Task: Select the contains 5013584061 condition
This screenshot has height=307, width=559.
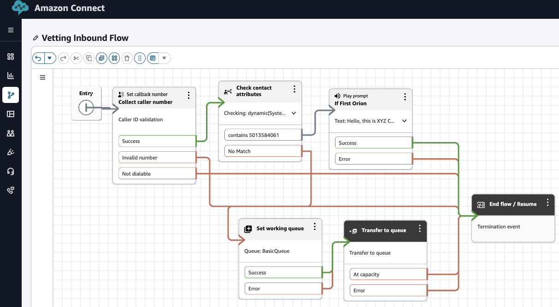Action: coord(263,135)
